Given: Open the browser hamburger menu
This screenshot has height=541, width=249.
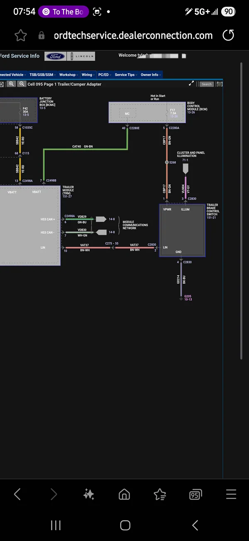Looking at the screenshot, I should tap(231, 494).
